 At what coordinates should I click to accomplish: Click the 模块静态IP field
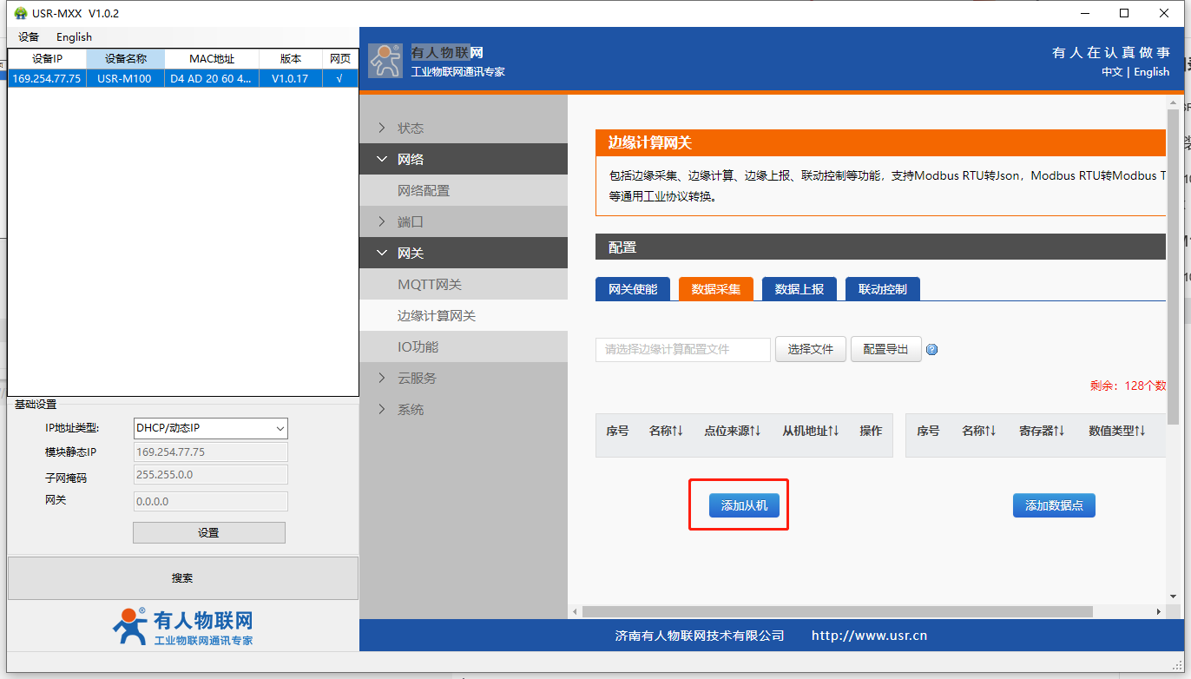[x=211, y=452]
